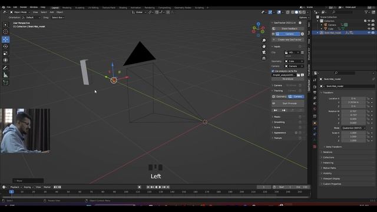Choose the Select Box tool at top of toolbar
The height and width of the screenshot is (212, 377).
[x=5, y=25]
